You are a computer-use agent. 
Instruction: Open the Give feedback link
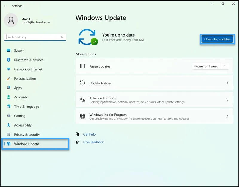(93, 142)
